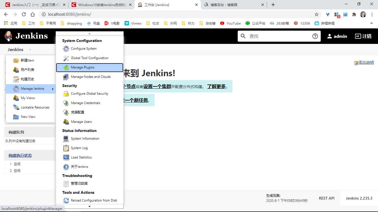This screenshot has height=212, width=378.
Task: Click the 新建Item icon in sidebar
Action: [x=16, y=60]
